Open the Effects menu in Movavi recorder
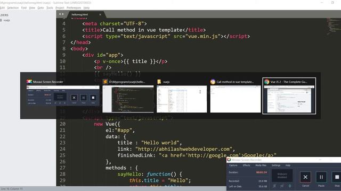This screenshot has width=341, height=191. click(246, 165)
